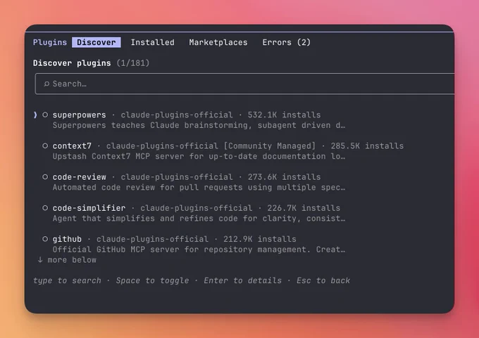Click the Discover plugins heading
The image size is (479, 338).
pyautogui.click(x=72, y=63)
